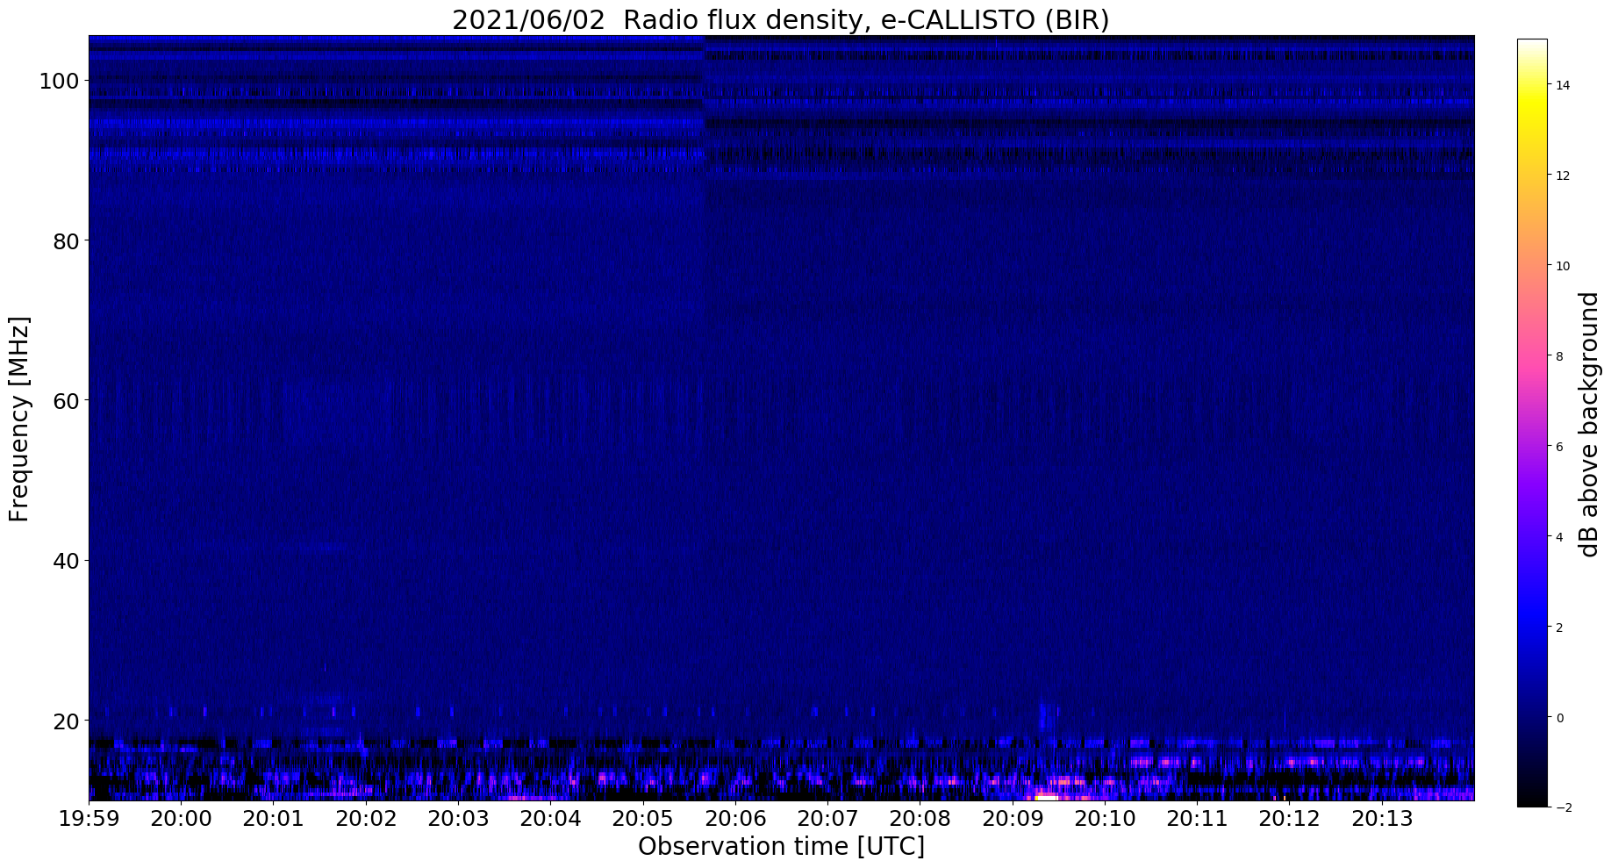Click the 20 MHz frequency tick label

coord(66,721)
